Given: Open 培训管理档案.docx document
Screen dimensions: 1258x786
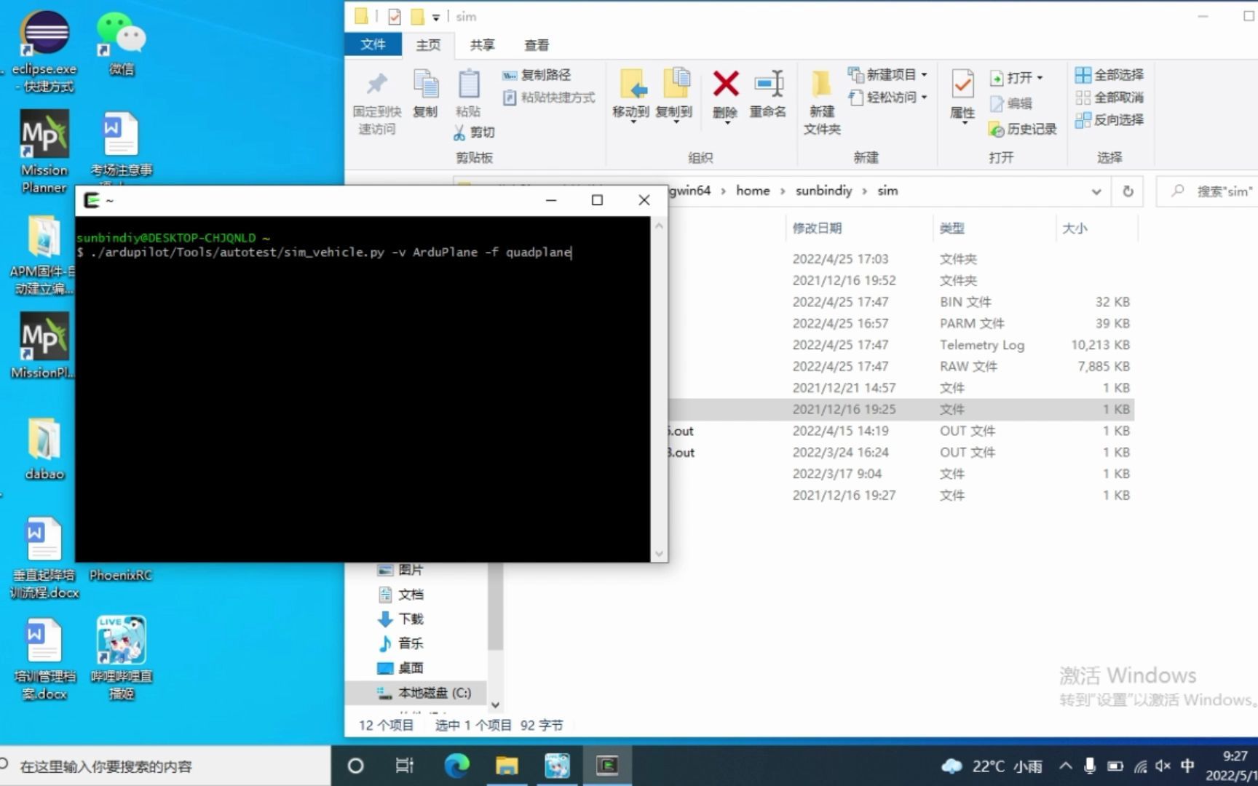Looking at the screenshot, I should pos(44,659).
